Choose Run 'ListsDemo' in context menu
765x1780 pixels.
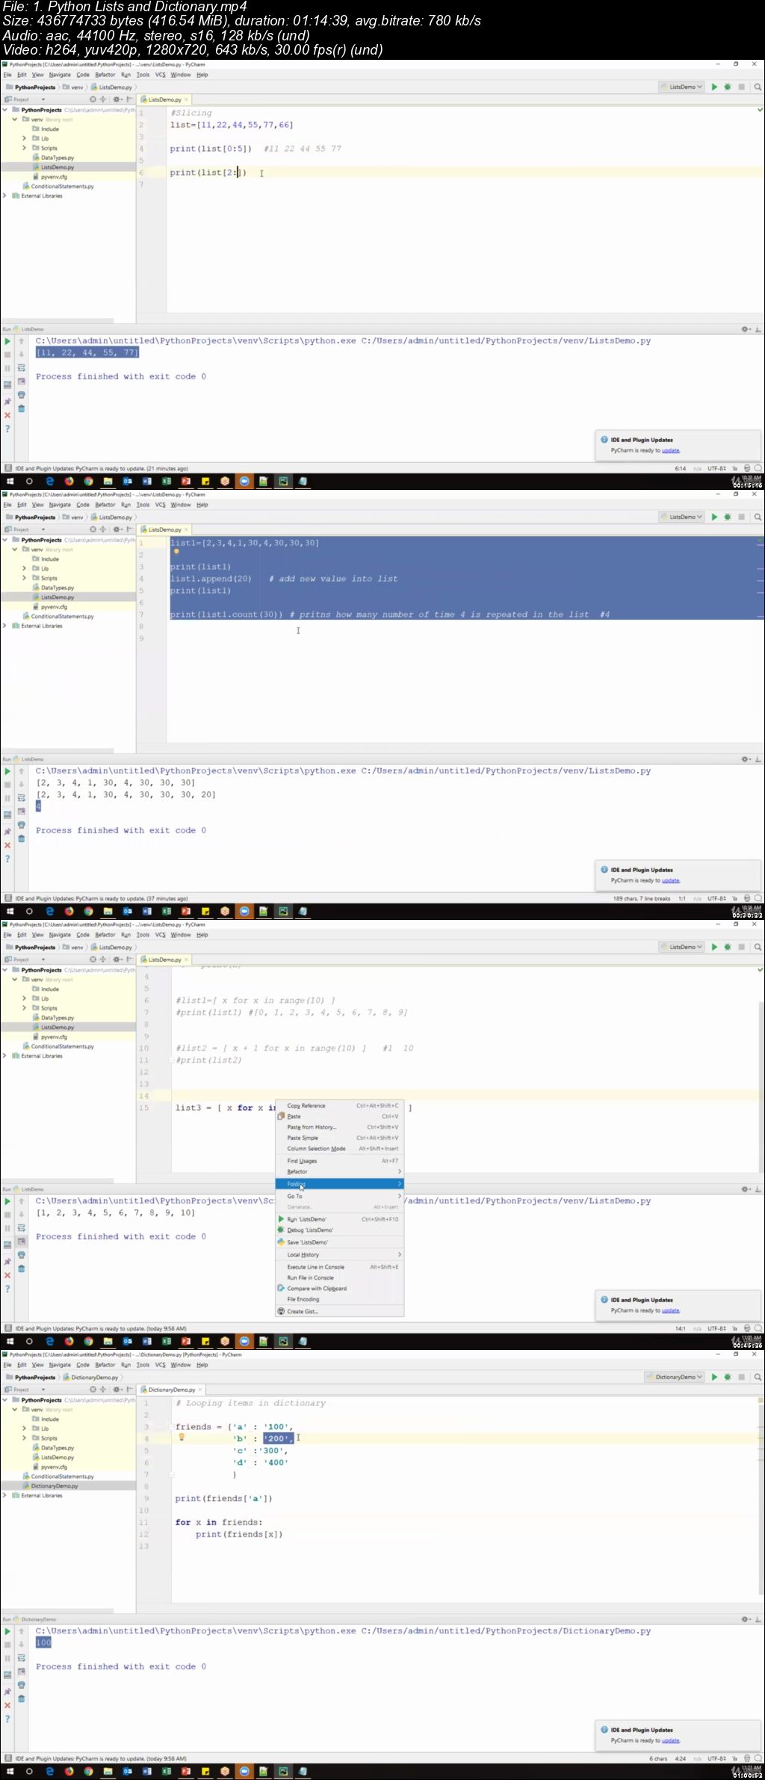coord(340,1219)
